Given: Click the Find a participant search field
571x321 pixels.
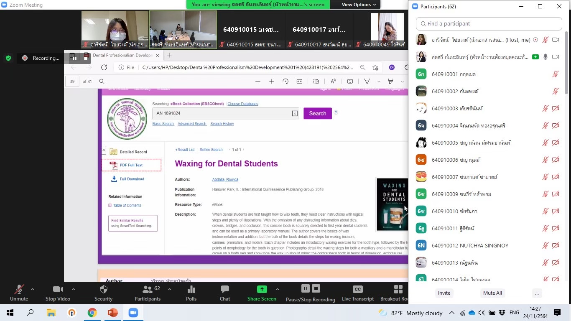Looking at the screenshot, I should 489,24.
